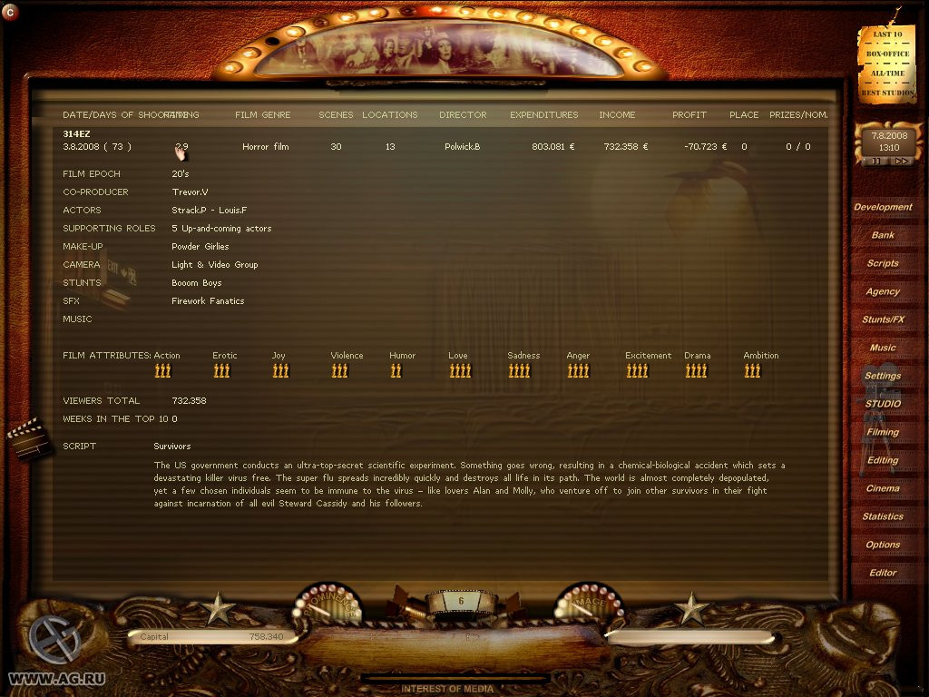This screenshot has height=697, width=929.
Task: Open the Best Studios ranking
Action: [887, 93]
